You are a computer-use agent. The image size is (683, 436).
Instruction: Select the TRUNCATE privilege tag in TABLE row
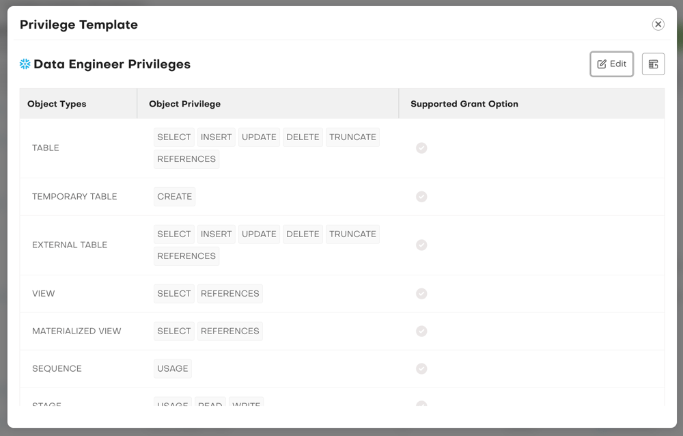(352, 137)
